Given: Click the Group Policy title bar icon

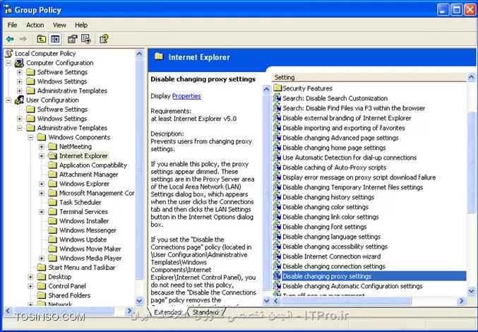Looking at the screenshot, I should coord(8,10).
